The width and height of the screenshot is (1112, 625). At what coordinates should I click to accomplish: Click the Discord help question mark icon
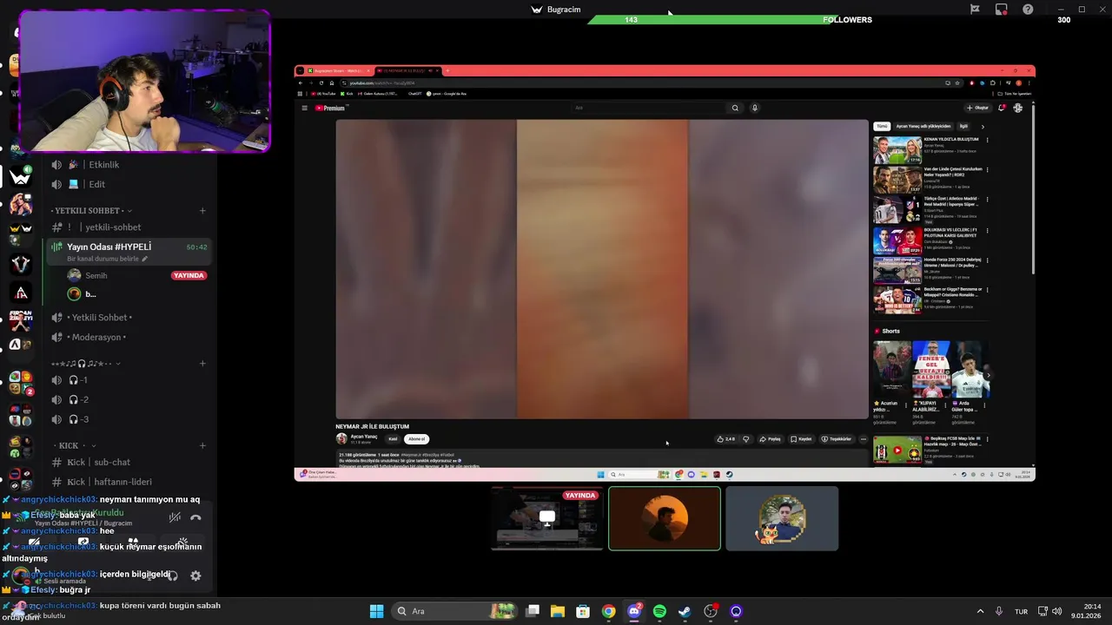pyautogui.click(x=1028, y=10)
